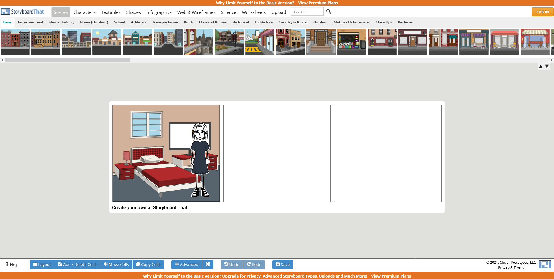Viewport: 554px width, 279px height.
Task: Open the Infographics tab
Action: tap(159, 12)
